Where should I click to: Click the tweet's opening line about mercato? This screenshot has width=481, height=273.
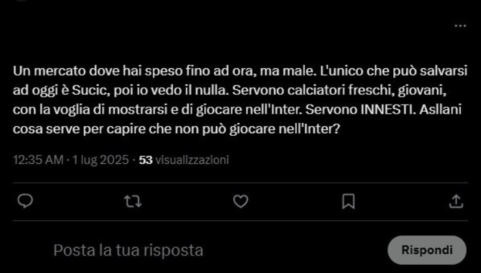point(240,71)
